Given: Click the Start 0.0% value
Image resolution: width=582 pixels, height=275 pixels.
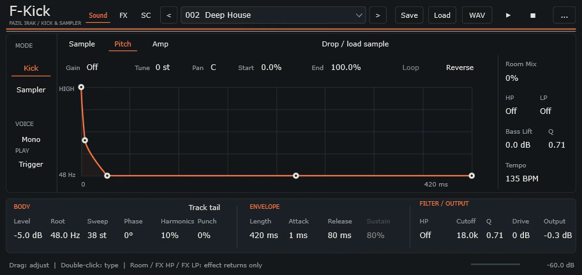Looking at the screenshot, I should (271, 67).
